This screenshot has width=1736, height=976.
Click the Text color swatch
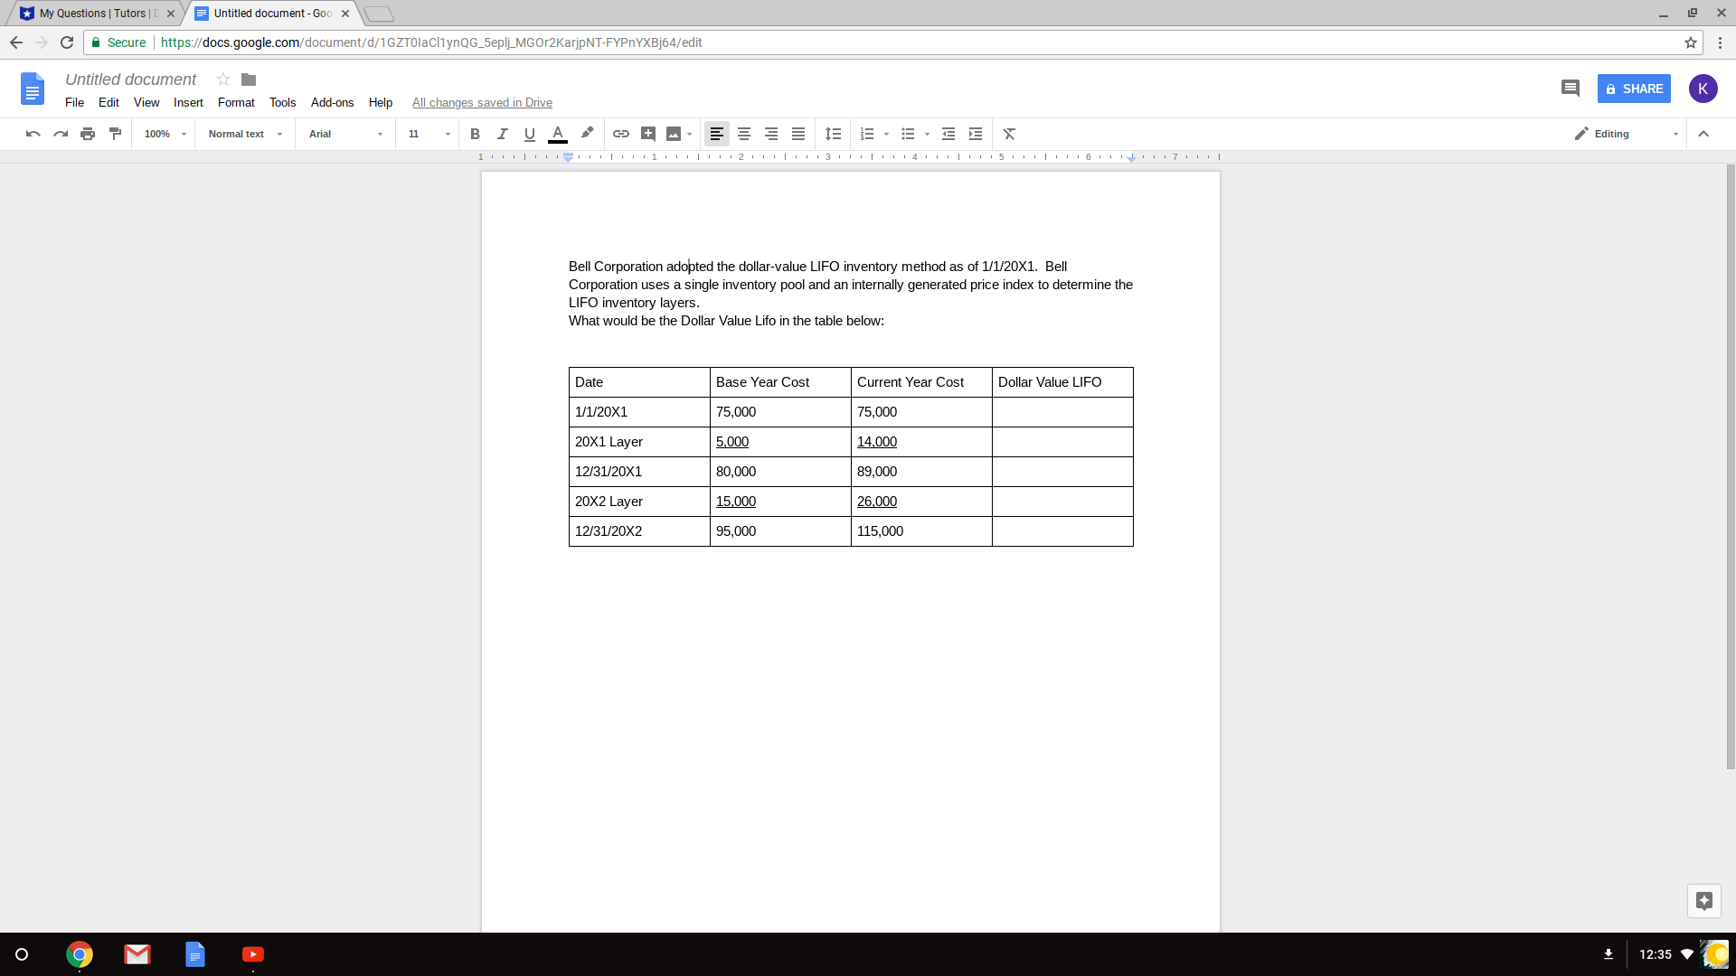click(x=558, y=134)
